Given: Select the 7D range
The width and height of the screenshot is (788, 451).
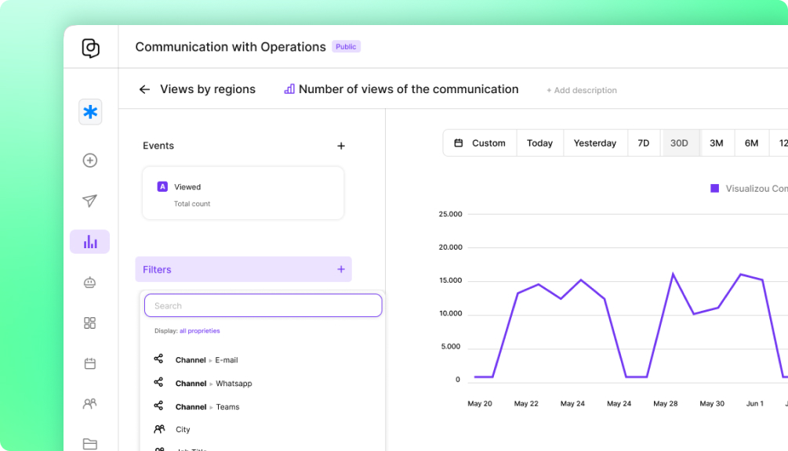Looking at the screenshot, I should (644, 143).
